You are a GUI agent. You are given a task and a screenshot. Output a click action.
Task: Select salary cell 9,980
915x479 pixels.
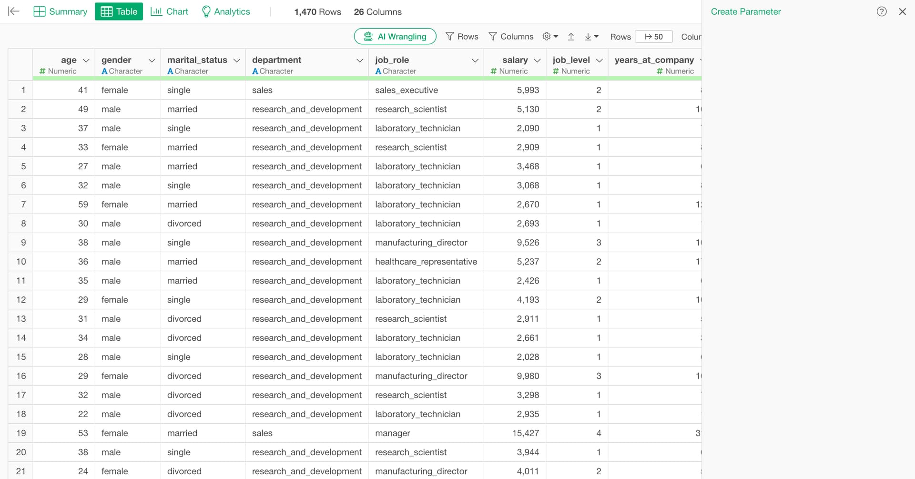point(515,376)
